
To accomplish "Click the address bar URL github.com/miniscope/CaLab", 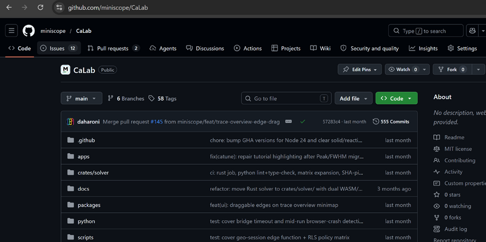I will click(108, 8).
